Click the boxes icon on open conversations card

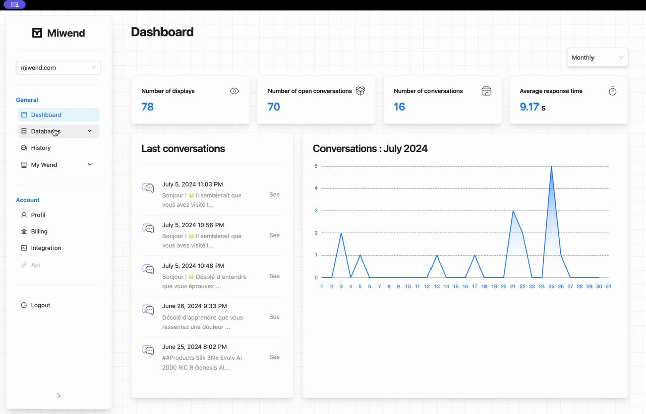click(360, 91)
